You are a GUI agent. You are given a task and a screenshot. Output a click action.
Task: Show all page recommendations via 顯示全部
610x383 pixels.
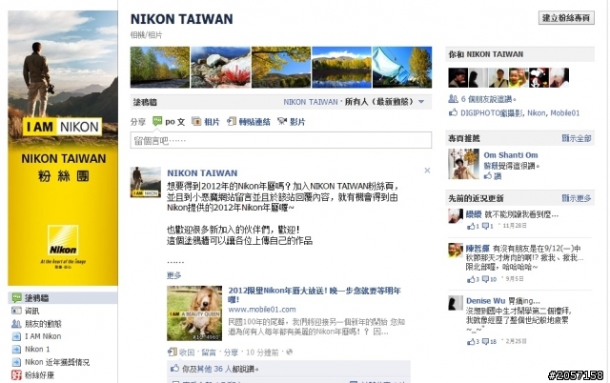[x=576, y=138]
